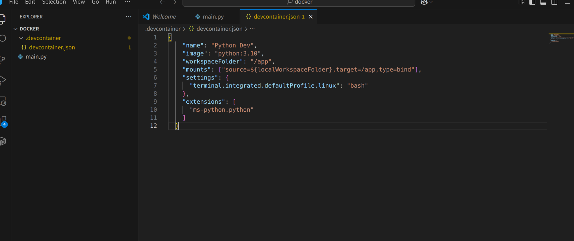This screenshot has width=574, height=241.
Task: Go forward with right arrow
Action: click(x=174, y=2)
